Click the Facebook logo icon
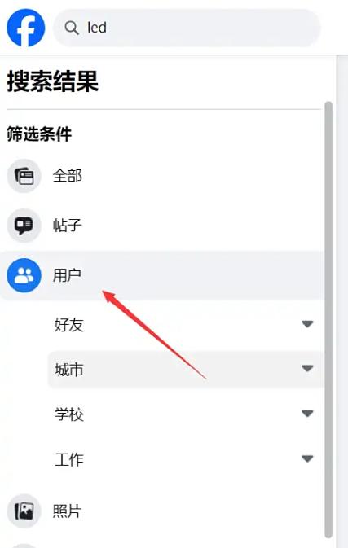The image size is (348, 548). [x=26, y=28]
